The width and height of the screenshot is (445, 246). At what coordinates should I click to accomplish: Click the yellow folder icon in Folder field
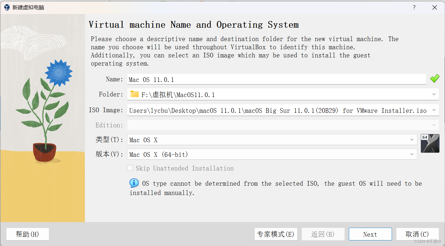pos(134,94)
